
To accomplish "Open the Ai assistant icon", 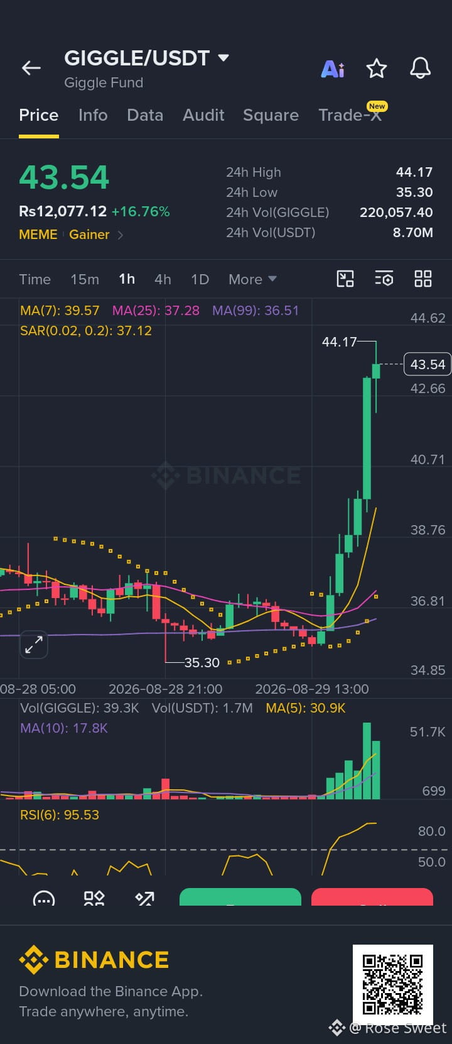I will click(333, 69).
